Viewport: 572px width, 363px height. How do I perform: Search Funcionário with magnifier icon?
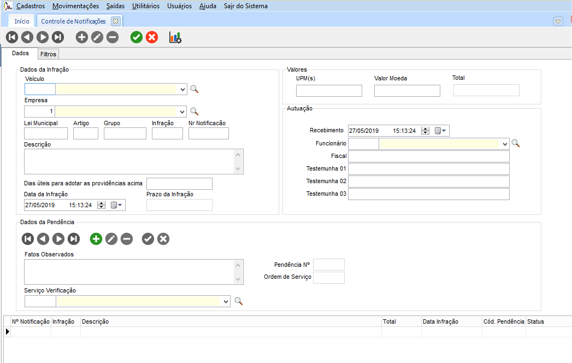(x=515, y=143)
